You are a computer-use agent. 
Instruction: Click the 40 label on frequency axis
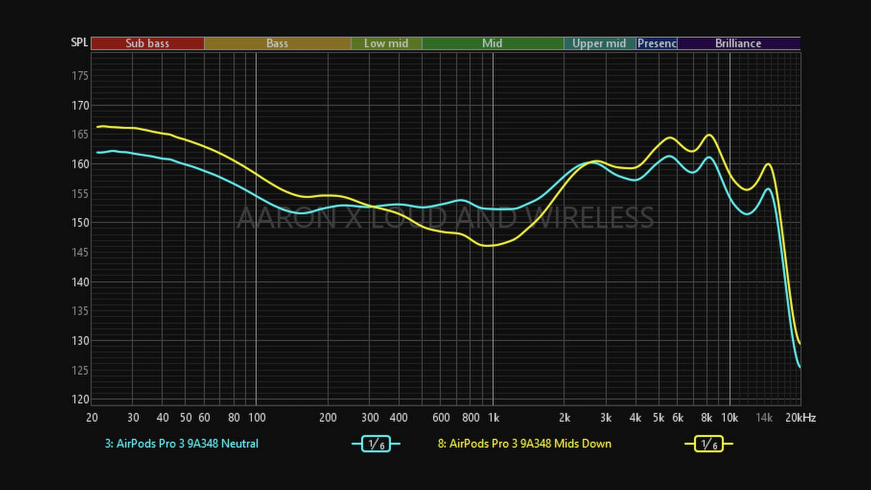click(x=163, y=418)
